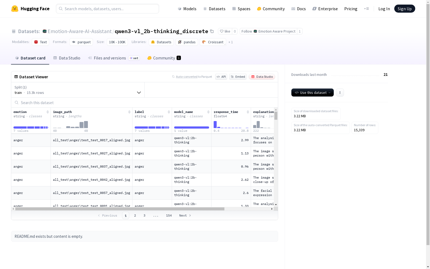The width and height of the screenshot is (430, 269).
Task: Expand the +1 more libraries tag
Action: coord(231,42)
